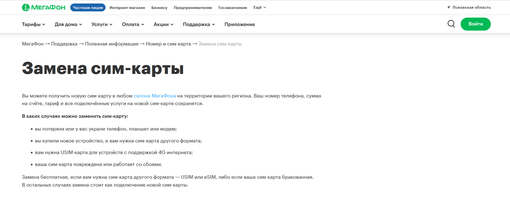Open site search magnifier icon
The image size is (510, 199).
point(451,24)
